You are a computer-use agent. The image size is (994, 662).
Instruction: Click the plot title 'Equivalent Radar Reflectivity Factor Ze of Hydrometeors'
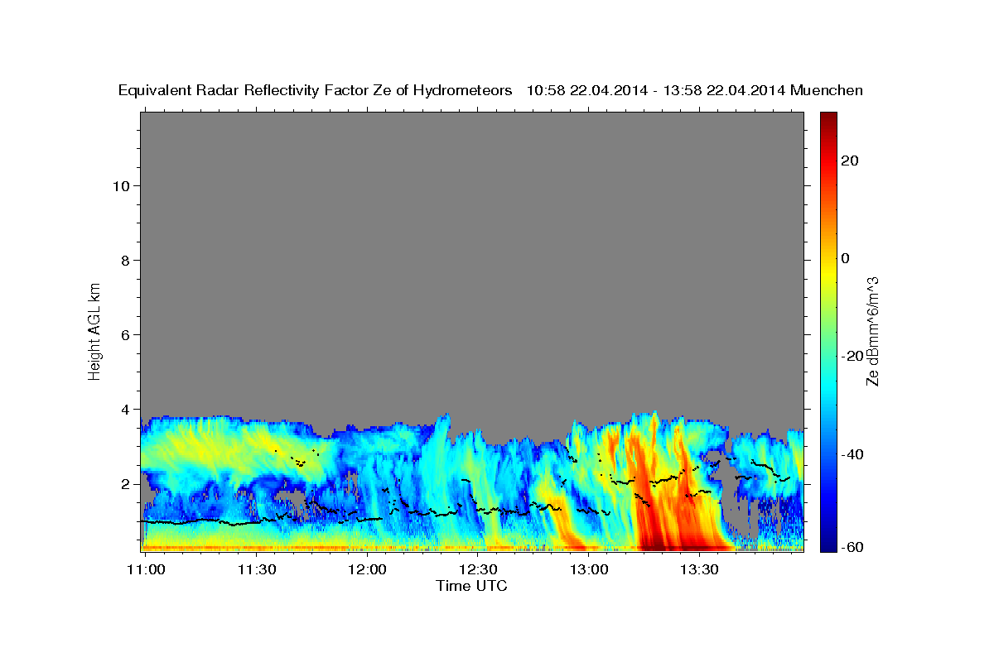315,90
